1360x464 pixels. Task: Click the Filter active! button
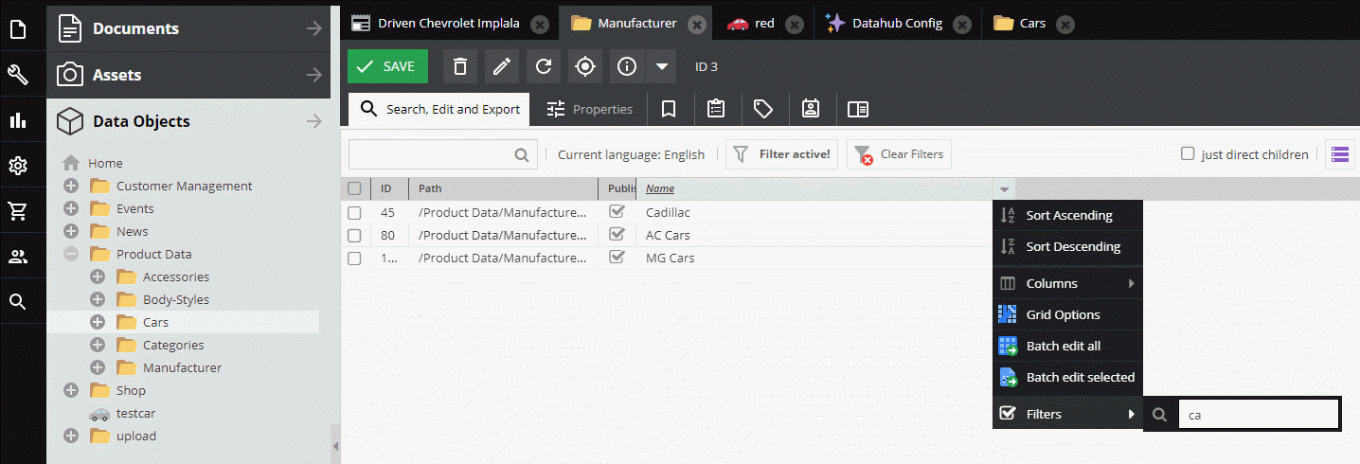pos(781,154)
